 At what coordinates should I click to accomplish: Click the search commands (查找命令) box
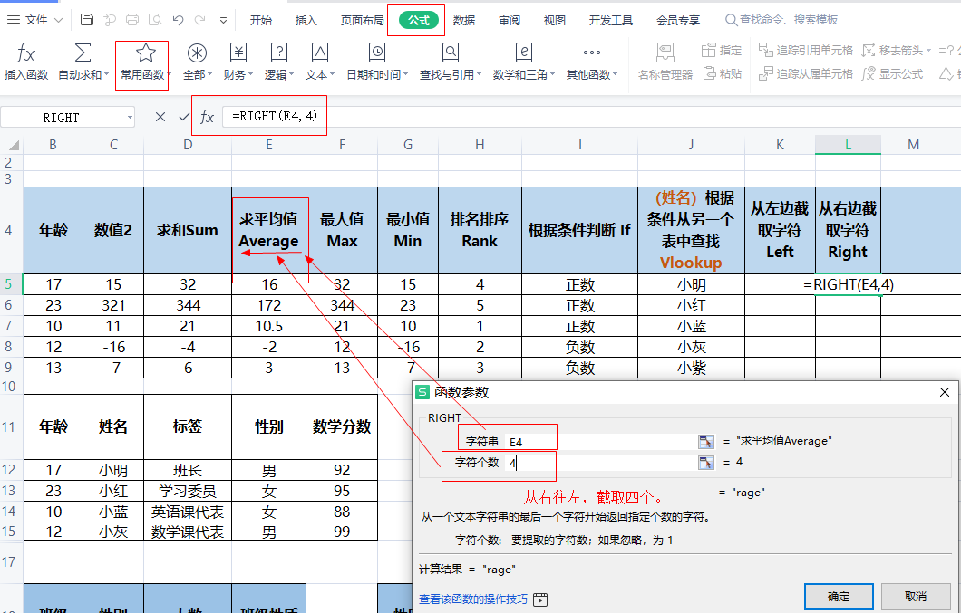[x=781, y=20]
